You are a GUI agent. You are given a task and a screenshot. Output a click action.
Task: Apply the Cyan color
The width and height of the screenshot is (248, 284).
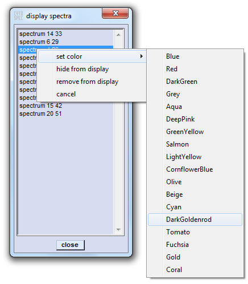pyautogui.click(x=195, y=207)
